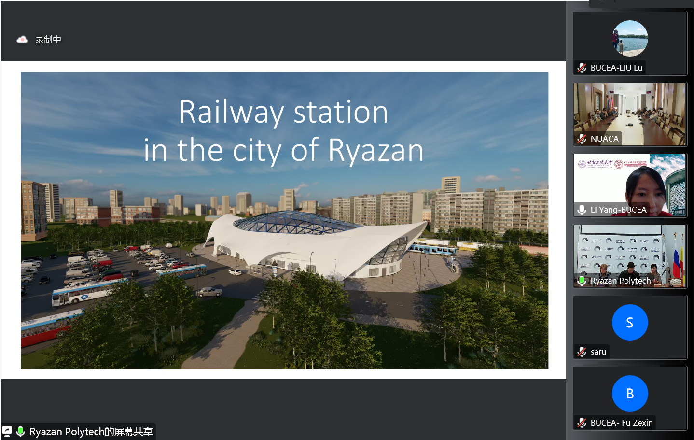Viewport: 694px width, 440px height.
Task: Click LI Yang-BUCEA's microphone icon
Action: (582, 210)
